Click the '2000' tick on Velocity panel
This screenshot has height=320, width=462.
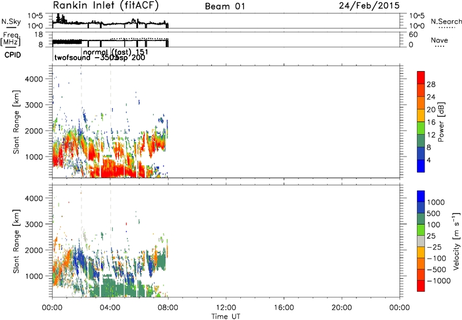(x=33, y=250)
